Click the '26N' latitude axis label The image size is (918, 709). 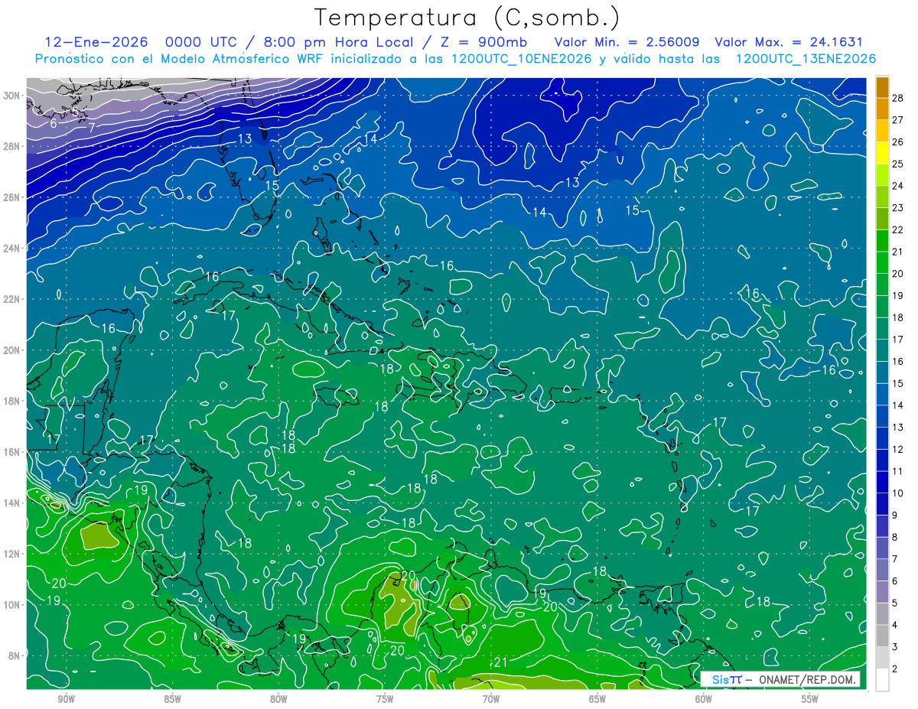pyautogui.click(x=12, y=197)
